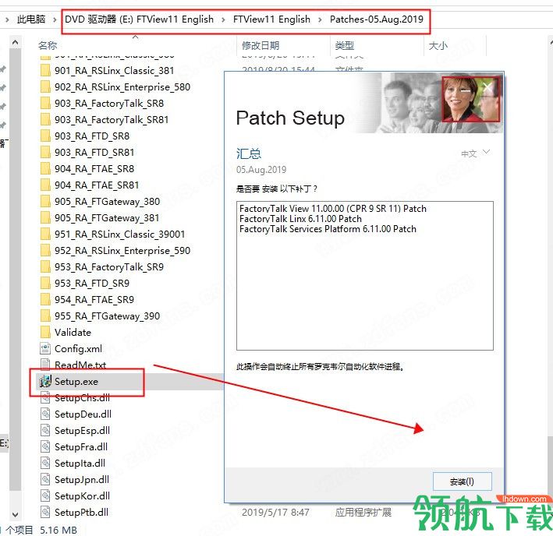Click the Patches-05.Aug.2019 breadcrumb
553x536 pixels.
point(376,19)
